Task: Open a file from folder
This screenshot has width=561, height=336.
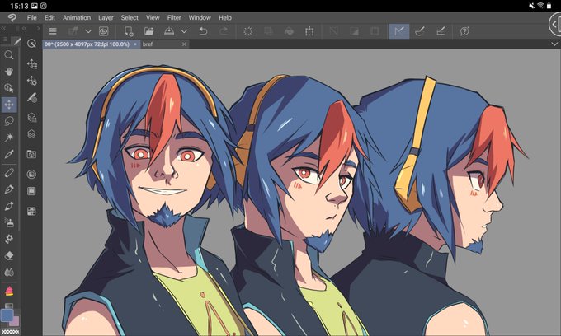Action: click(x=148, y=31)
